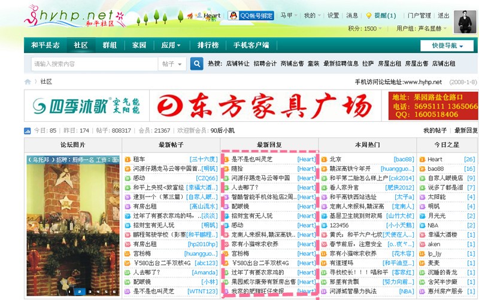
Task: Click 我的帖子 link
Action: click(x=435, y=130)
